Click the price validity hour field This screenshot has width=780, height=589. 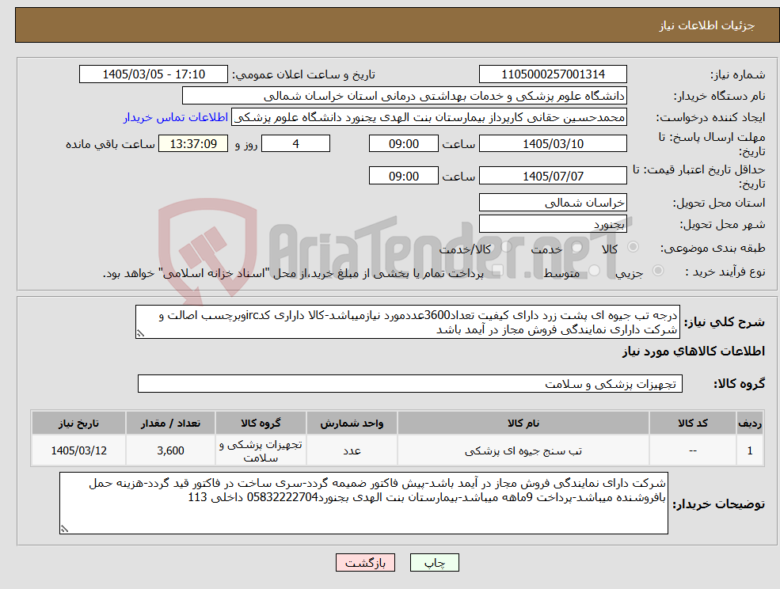click(403, 176)
